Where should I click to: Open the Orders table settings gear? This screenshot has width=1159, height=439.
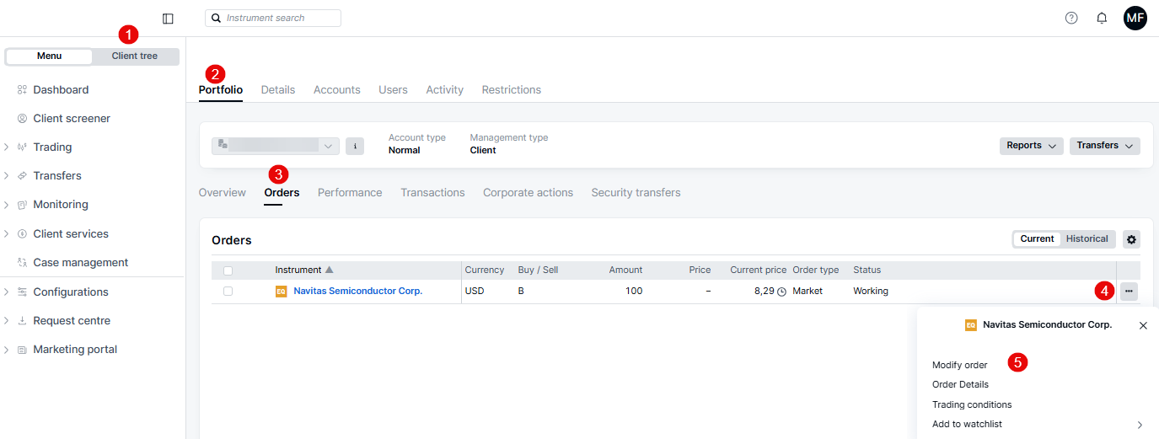point(1131,239)
